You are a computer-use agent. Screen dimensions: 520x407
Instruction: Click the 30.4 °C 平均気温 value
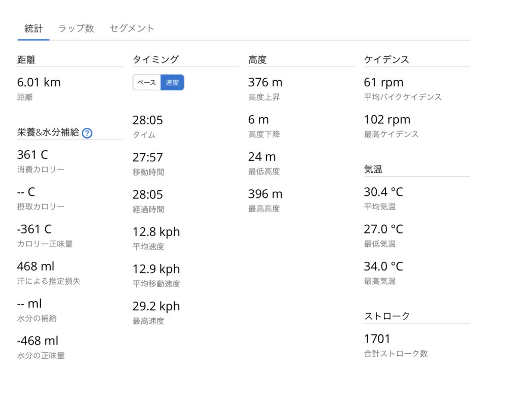point(383,192)
